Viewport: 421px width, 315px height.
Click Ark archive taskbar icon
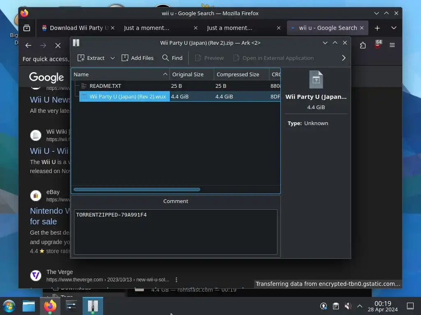(93, 306)
